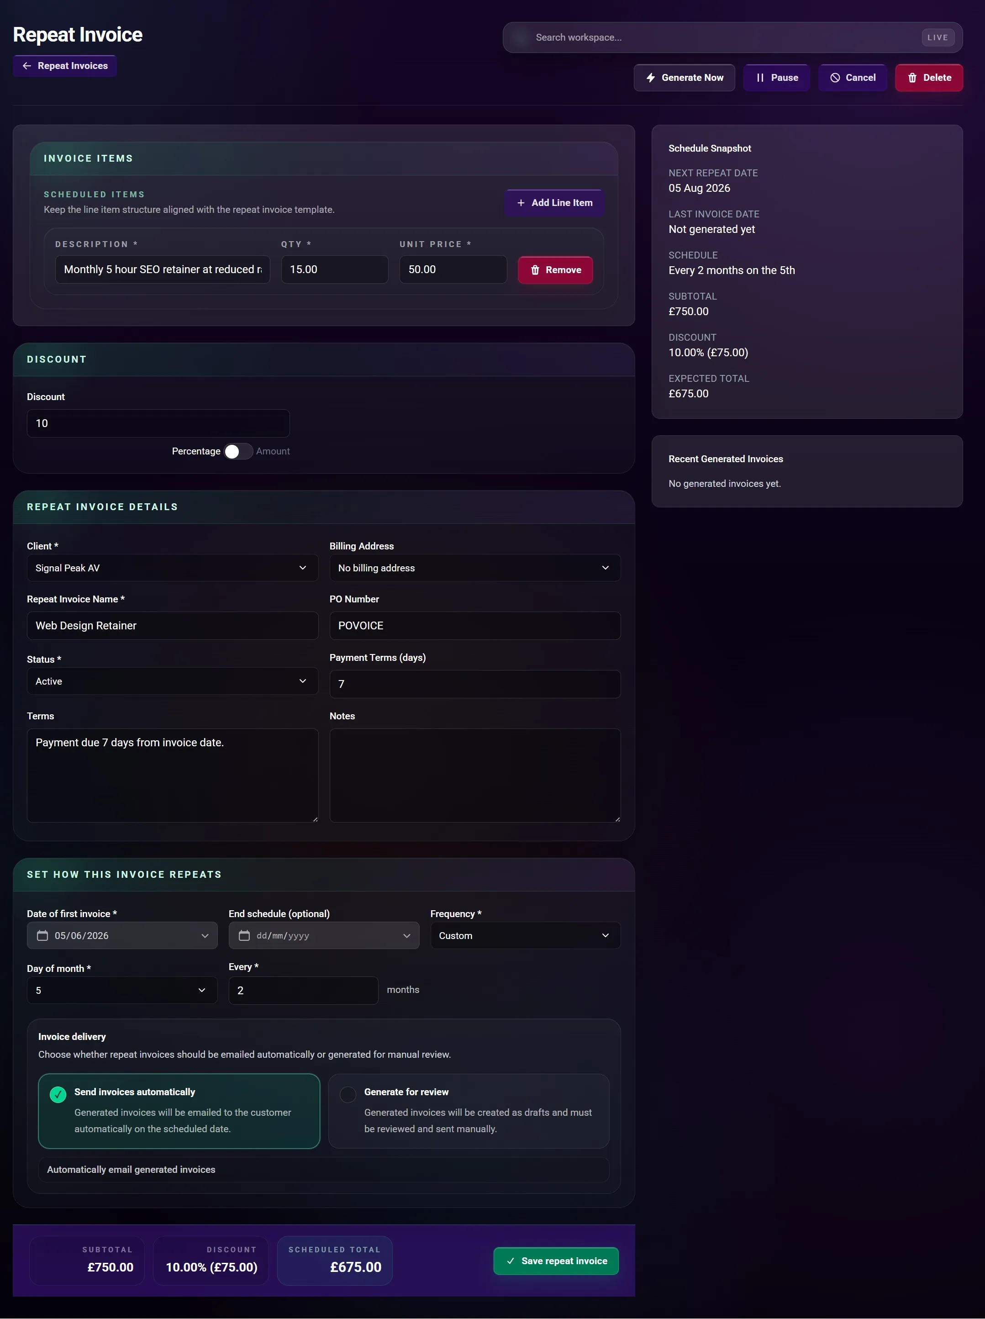
Task: Open the Frequency dropdown set to Custom
Action: (x=525, y=935)
